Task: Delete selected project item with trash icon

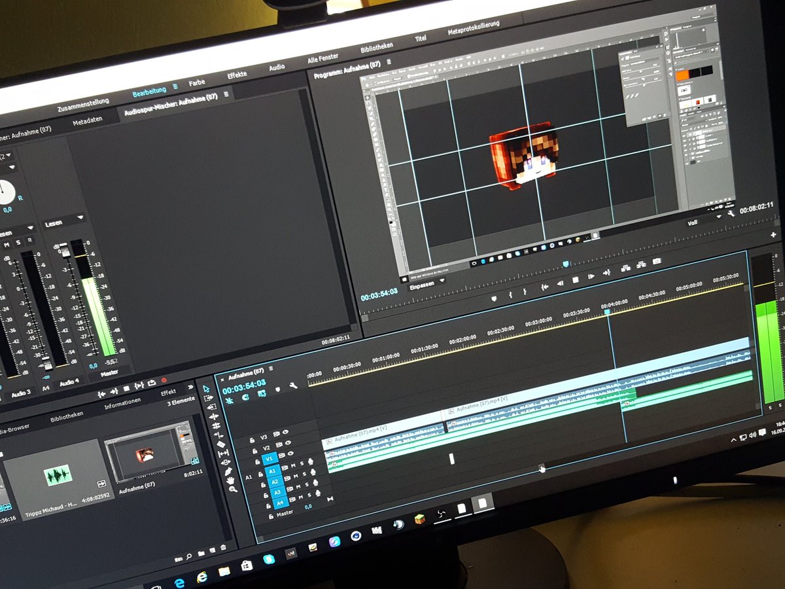Action: coord(223,547)
